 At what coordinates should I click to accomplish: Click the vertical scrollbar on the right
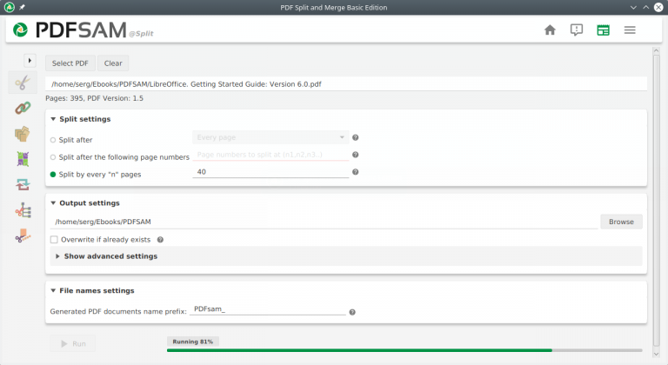(656, 200)
